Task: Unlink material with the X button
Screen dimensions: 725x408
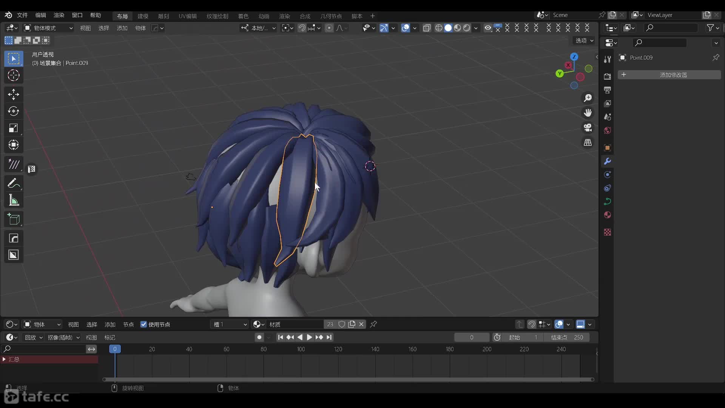Action: click(361, 325)
